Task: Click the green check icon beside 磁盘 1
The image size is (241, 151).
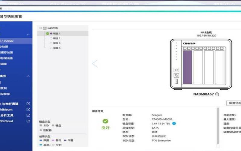Action: (x=47, y=34)
